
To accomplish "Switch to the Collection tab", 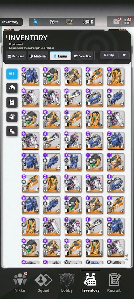I will (82, 56).
